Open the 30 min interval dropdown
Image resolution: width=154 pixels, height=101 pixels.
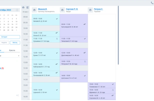[25, 12]
